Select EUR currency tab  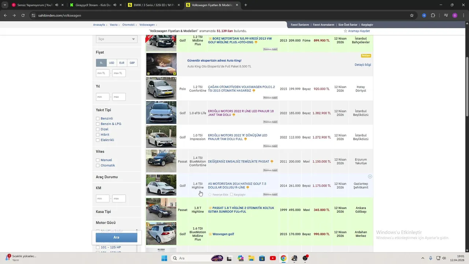point(122,63)
